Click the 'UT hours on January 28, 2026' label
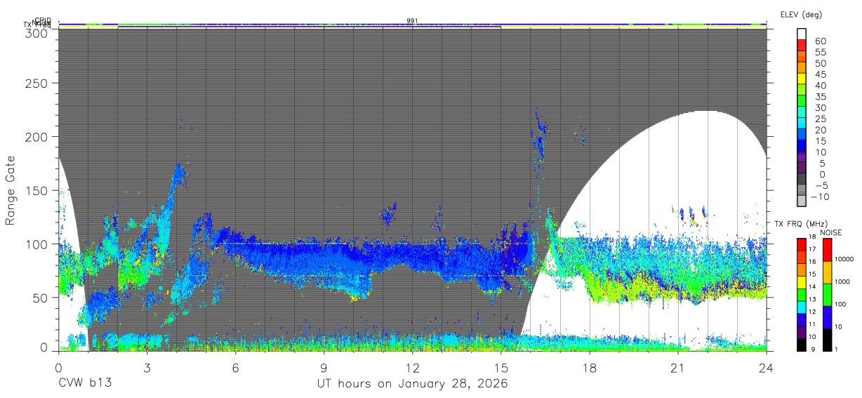Screen dimensions: 862x398 (413, 384)
